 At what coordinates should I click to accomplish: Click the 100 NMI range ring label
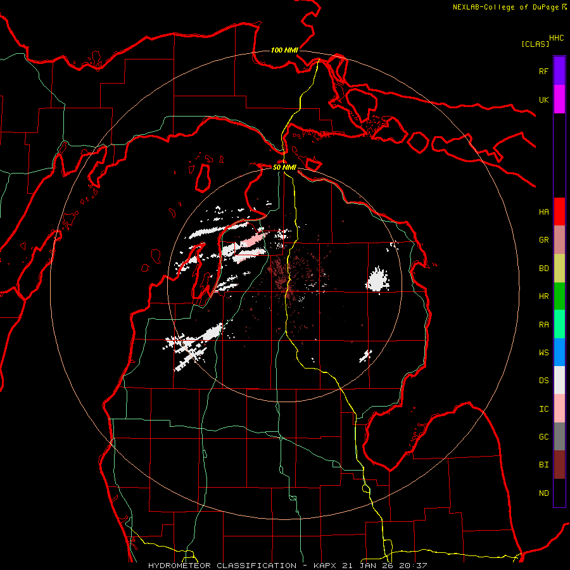pos(284,50)
